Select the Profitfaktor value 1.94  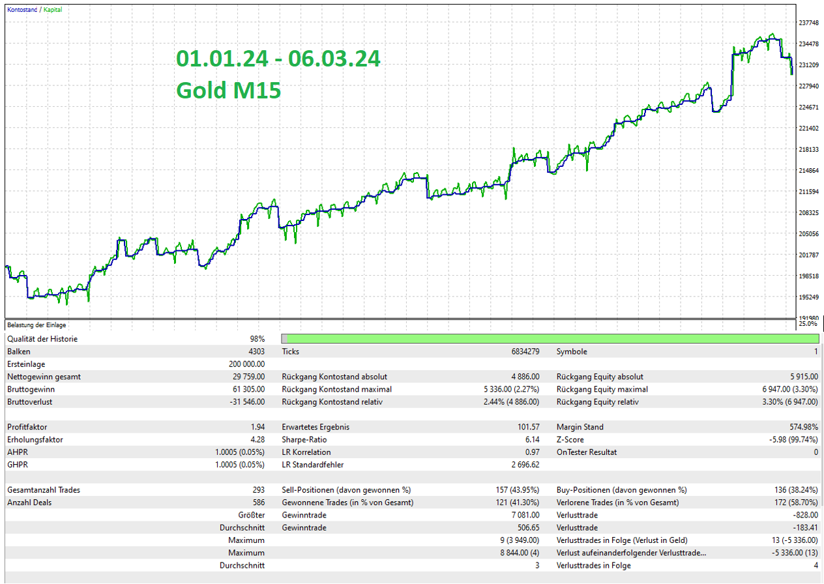tap(257, 427)
